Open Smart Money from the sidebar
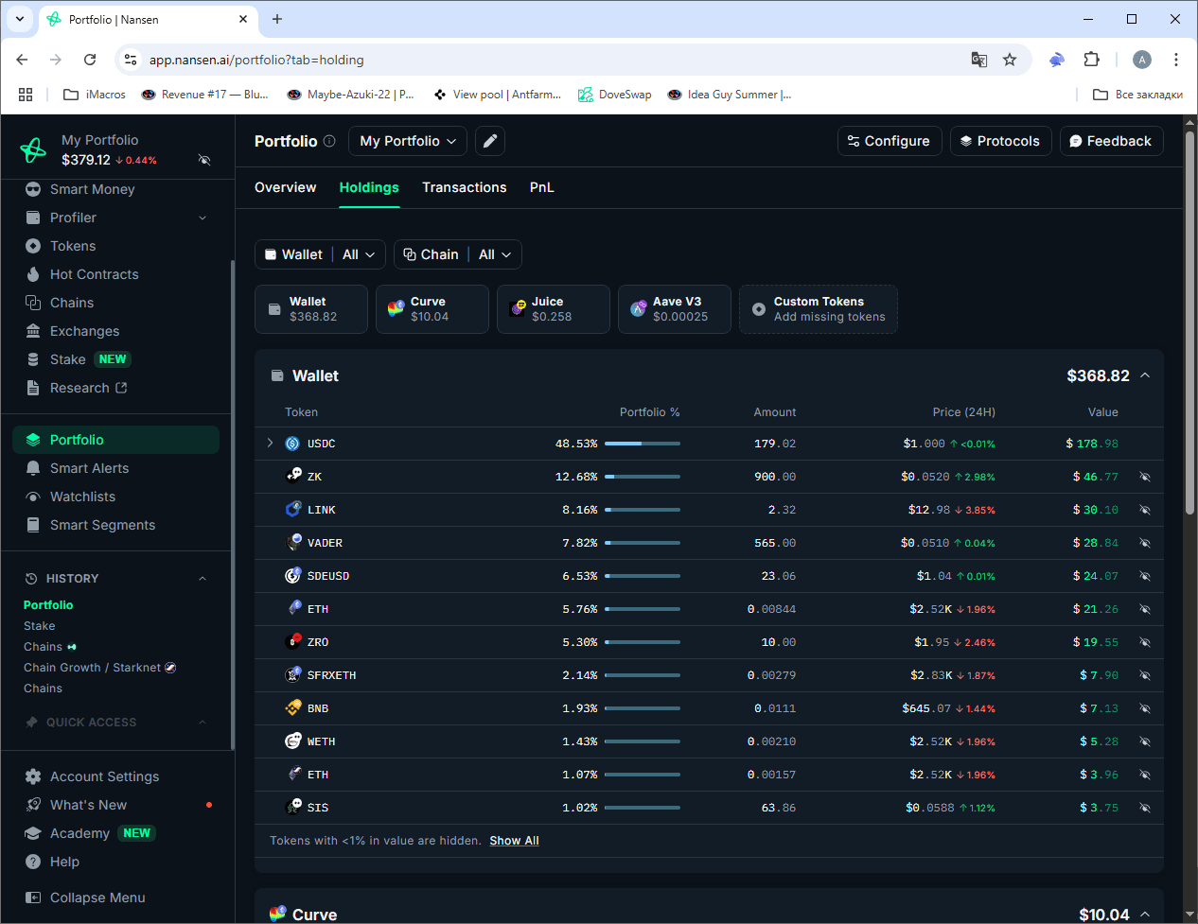The height and width of the screenshot is (924, 1198). (92, 189)
